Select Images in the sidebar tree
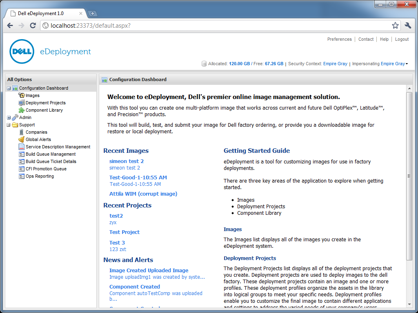The width and height of the screenshot is (418, 313). [x=33, y=95]
